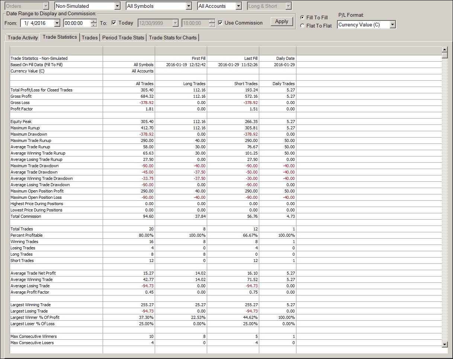Viewport: 453px width, 359px height.
Task: Select the Total Profit/Loss for Closed Trades row label
Action: 41,90
